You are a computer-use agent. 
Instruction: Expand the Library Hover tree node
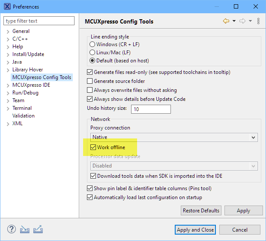click(x=8, y=70)
